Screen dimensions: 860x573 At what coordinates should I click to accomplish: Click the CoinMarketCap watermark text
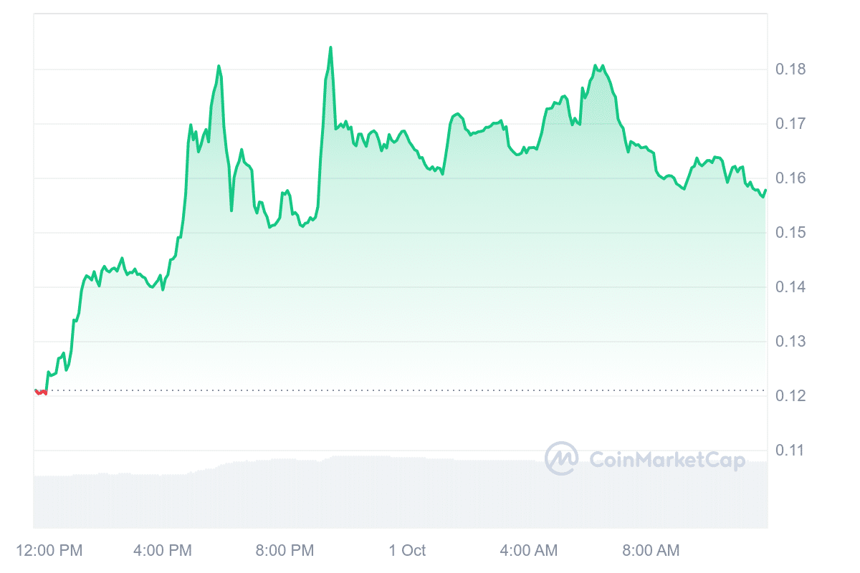coord(666,460)
